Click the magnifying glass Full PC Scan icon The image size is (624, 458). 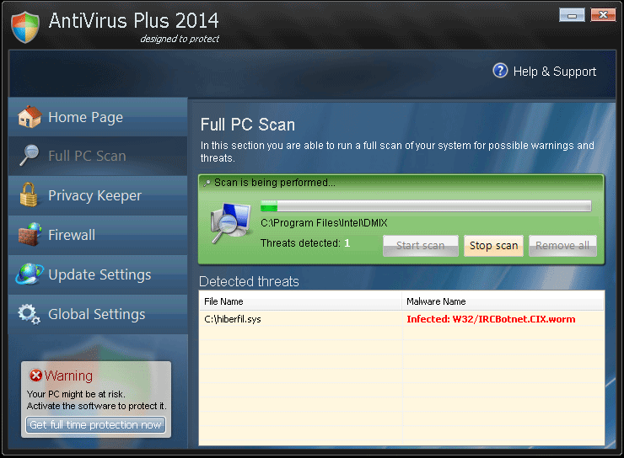pos(30,156)
